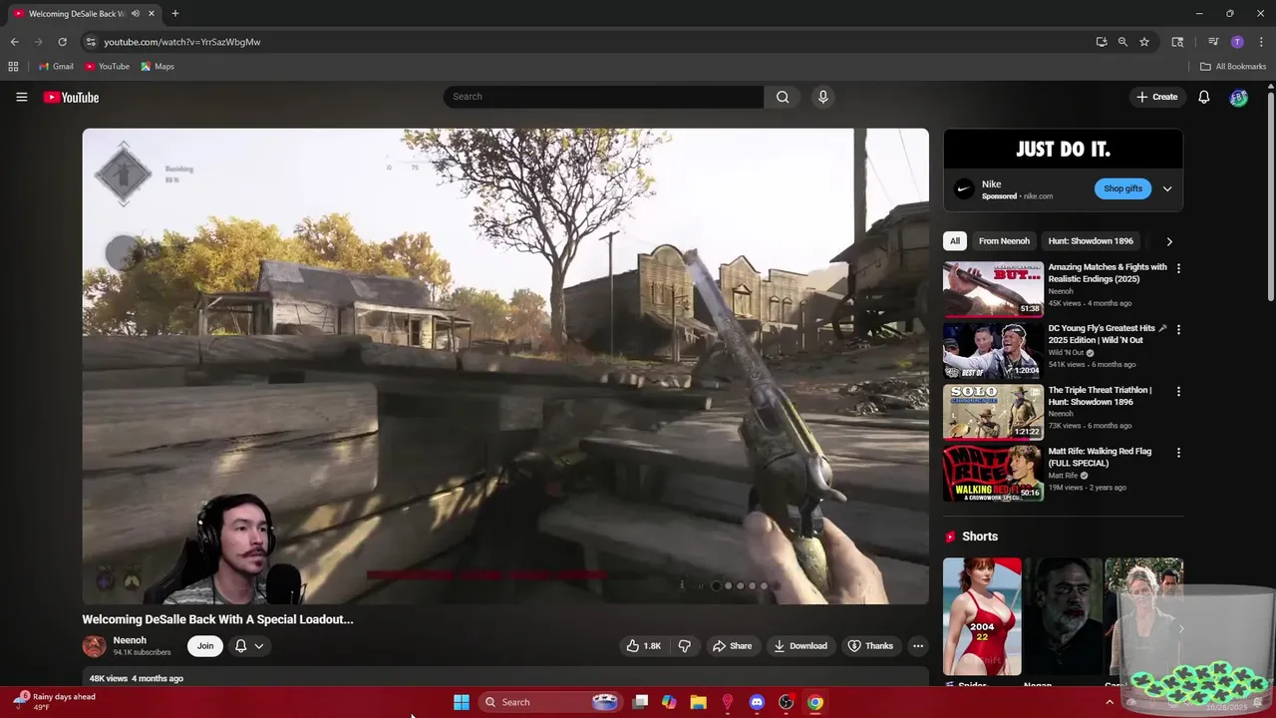Open Neenoh channel avatar below video
The image size is (1276, 718).
[x=94, y=646]
